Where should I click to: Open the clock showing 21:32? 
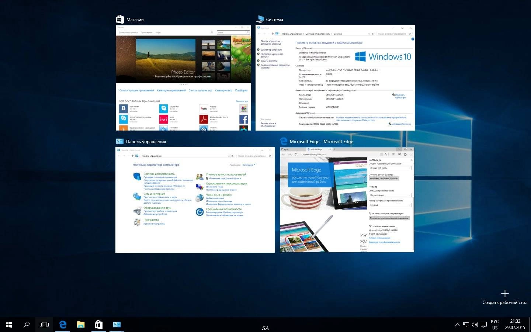pyautogui.click(x=515, y=324)
